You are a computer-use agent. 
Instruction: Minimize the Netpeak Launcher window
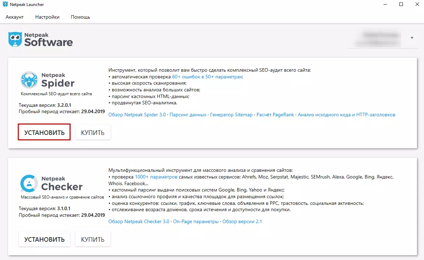pos(385,5)
